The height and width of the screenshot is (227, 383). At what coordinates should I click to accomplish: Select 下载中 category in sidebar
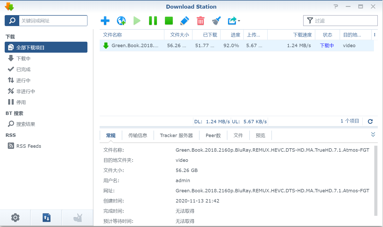pyautogui.click(x=46, y=58)
